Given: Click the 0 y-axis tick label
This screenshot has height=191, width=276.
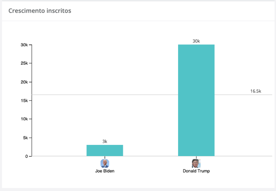Looking at the screenshot, I should tap(26, 157).
